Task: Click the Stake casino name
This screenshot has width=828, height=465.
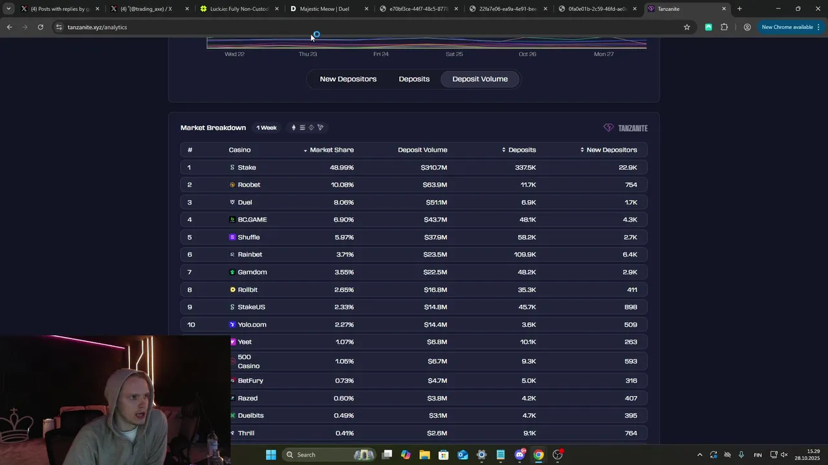Action: [246, 167]
